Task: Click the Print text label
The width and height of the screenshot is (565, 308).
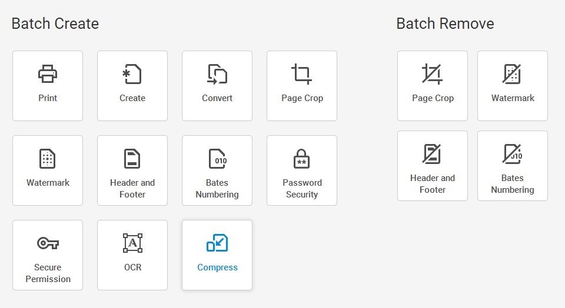Action: (x=48, y=98)
